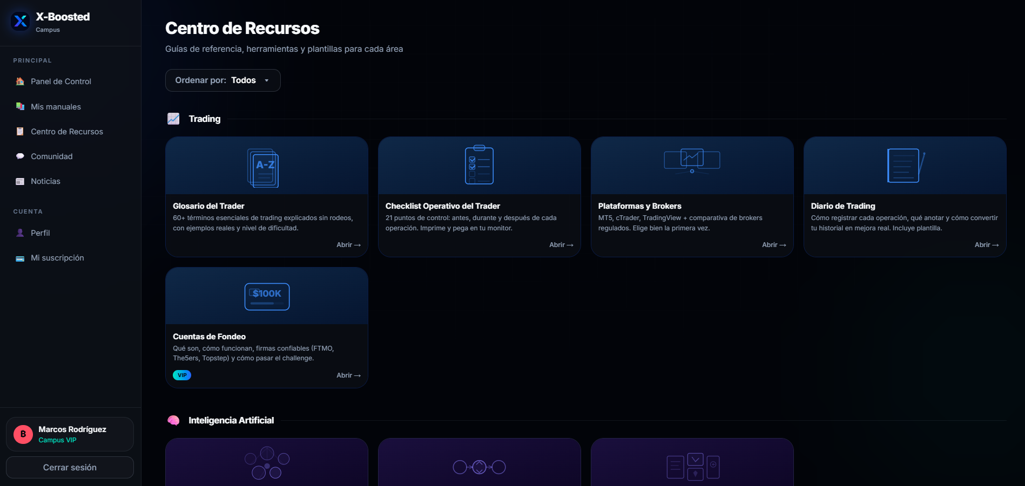Open the Marcos Rodríguez user card
This screenshot has height=486, width=1025.
[70, 434]
